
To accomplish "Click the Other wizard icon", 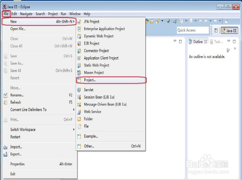I will (79, 146).
